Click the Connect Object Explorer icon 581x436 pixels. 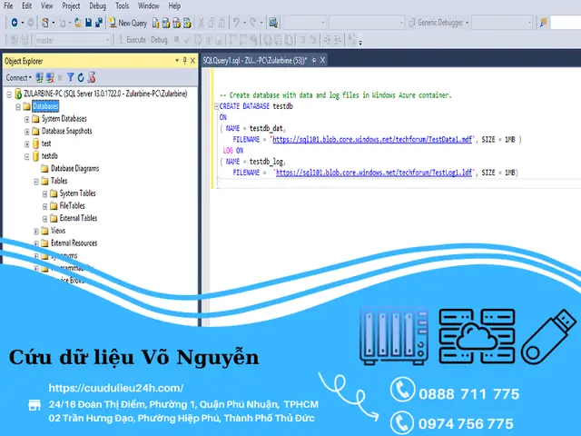pyautogui.click(x=39, y=77)
